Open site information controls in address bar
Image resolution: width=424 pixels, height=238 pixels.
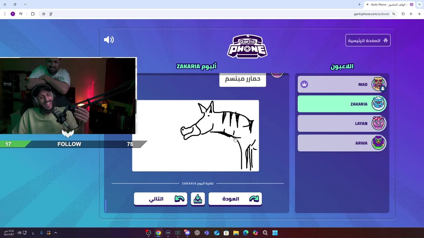pyautogui.click(x=394, y=14)
